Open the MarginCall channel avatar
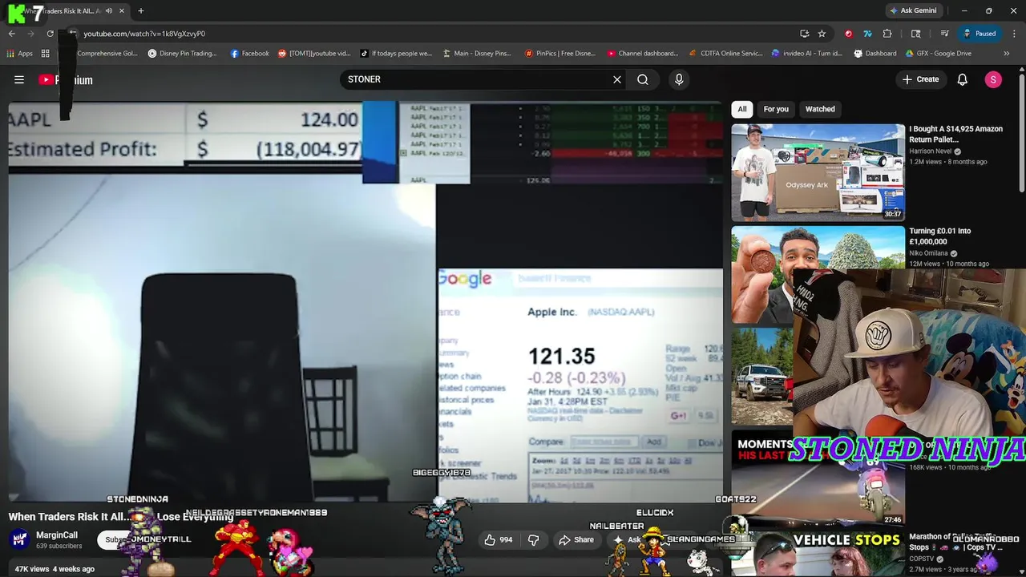 click(20, 539)
